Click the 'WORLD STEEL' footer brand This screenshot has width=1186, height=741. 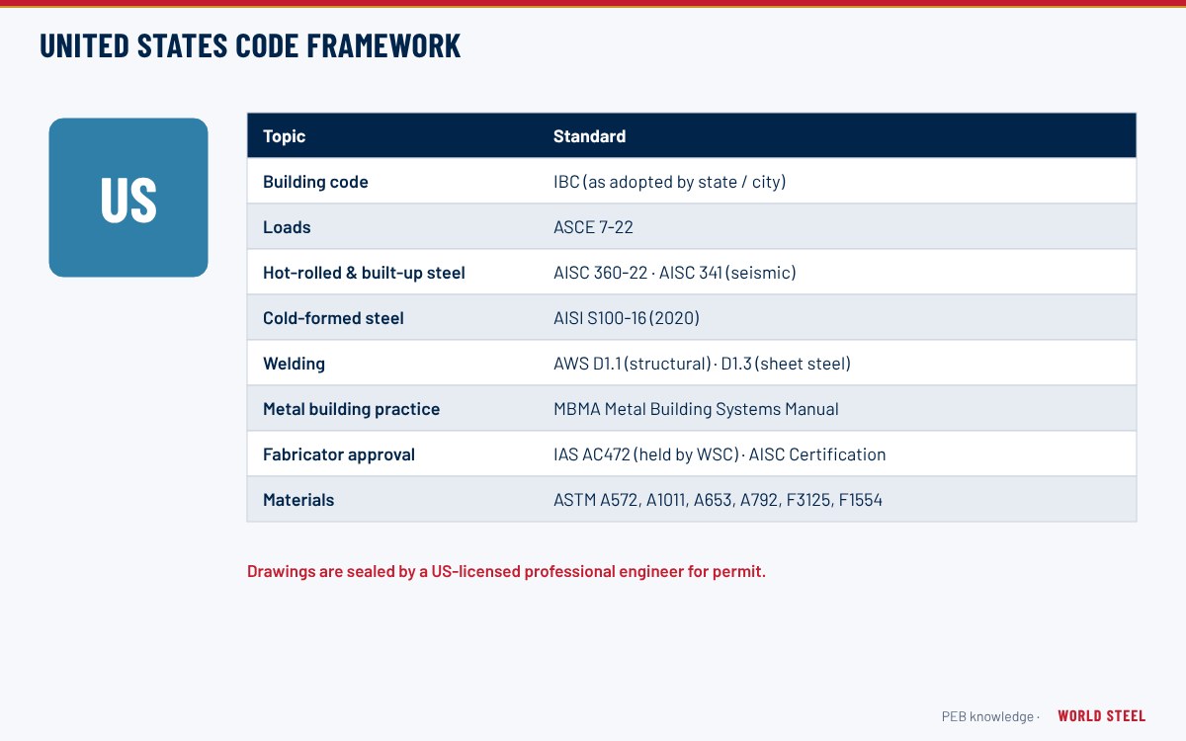(x=1102, y=716)
